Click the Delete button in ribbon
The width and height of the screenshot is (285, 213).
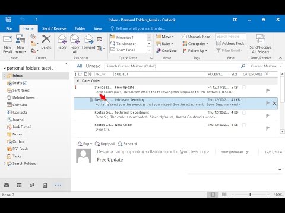pyautogui.click(x=46, y=42)
